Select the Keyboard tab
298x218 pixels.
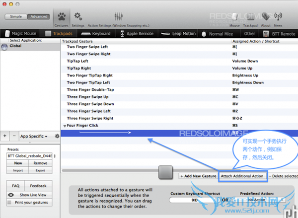tap(95, 34)
